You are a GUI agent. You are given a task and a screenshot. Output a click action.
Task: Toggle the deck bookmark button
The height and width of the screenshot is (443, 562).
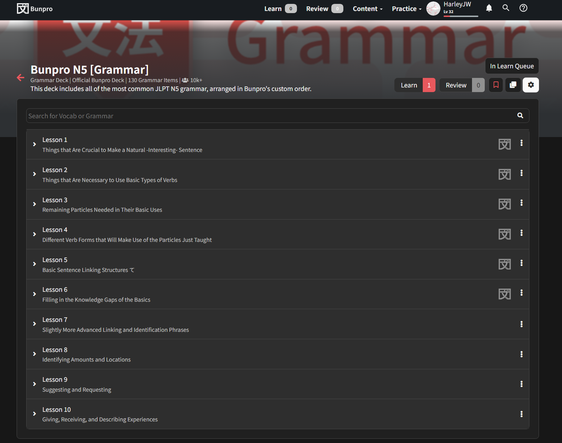coord(496,85)
